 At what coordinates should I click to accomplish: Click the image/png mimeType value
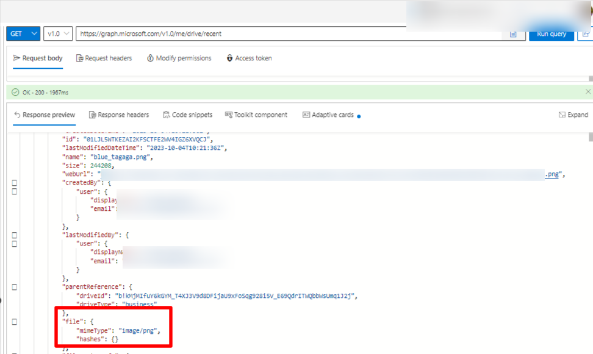[x=138, y=331]
